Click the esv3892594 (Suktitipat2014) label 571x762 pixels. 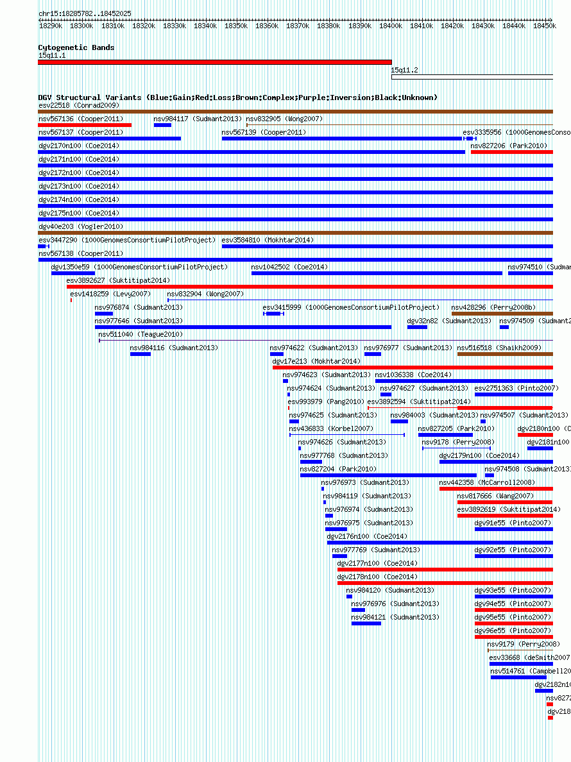click(x=420, y=402)
